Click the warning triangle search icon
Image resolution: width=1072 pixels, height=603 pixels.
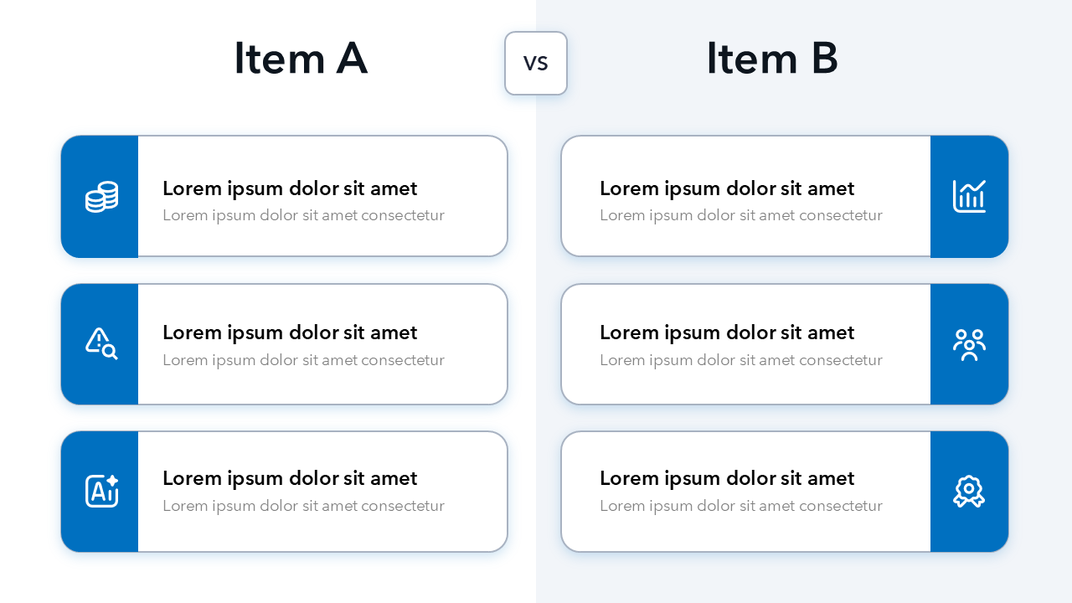(x=101, y=343)
